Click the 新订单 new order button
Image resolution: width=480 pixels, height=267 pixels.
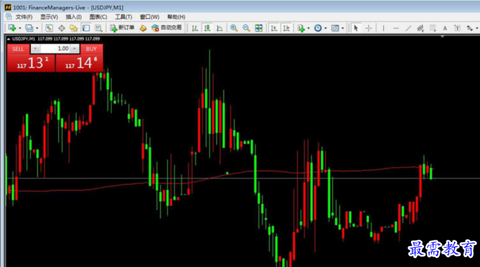tap(122, 28)
